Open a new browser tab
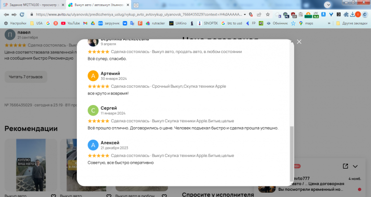This screenshot has width=371, height=197. click(x=136, y=5)
